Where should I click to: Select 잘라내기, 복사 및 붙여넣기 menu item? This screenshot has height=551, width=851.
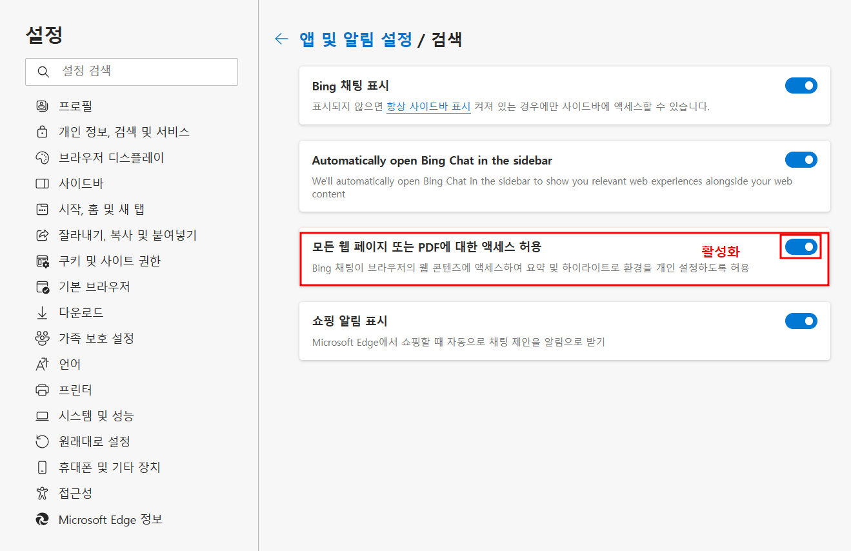point(128,235)
